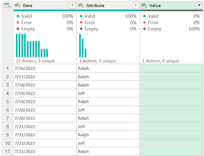Click the Ralph cell in row 11
This screenshot has width=204, height=156.
coord(108,151)
